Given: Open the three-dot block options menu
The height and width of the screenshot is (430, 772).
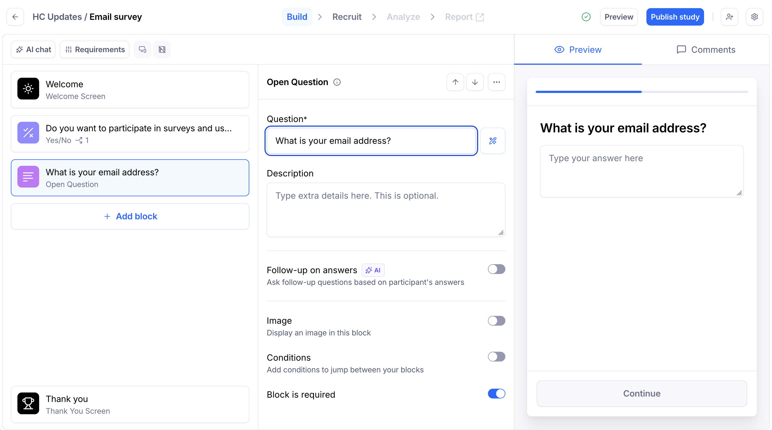Looking at the screenshot, I should click(x=496, y=82).
